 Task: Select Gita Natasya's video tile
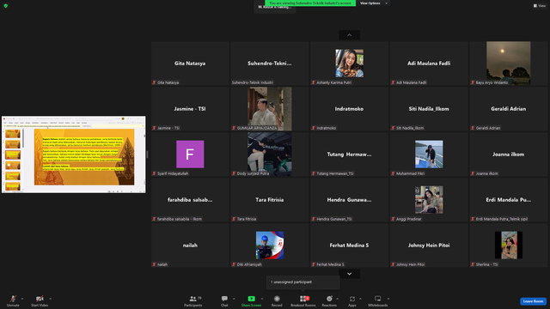coord(190,64)
